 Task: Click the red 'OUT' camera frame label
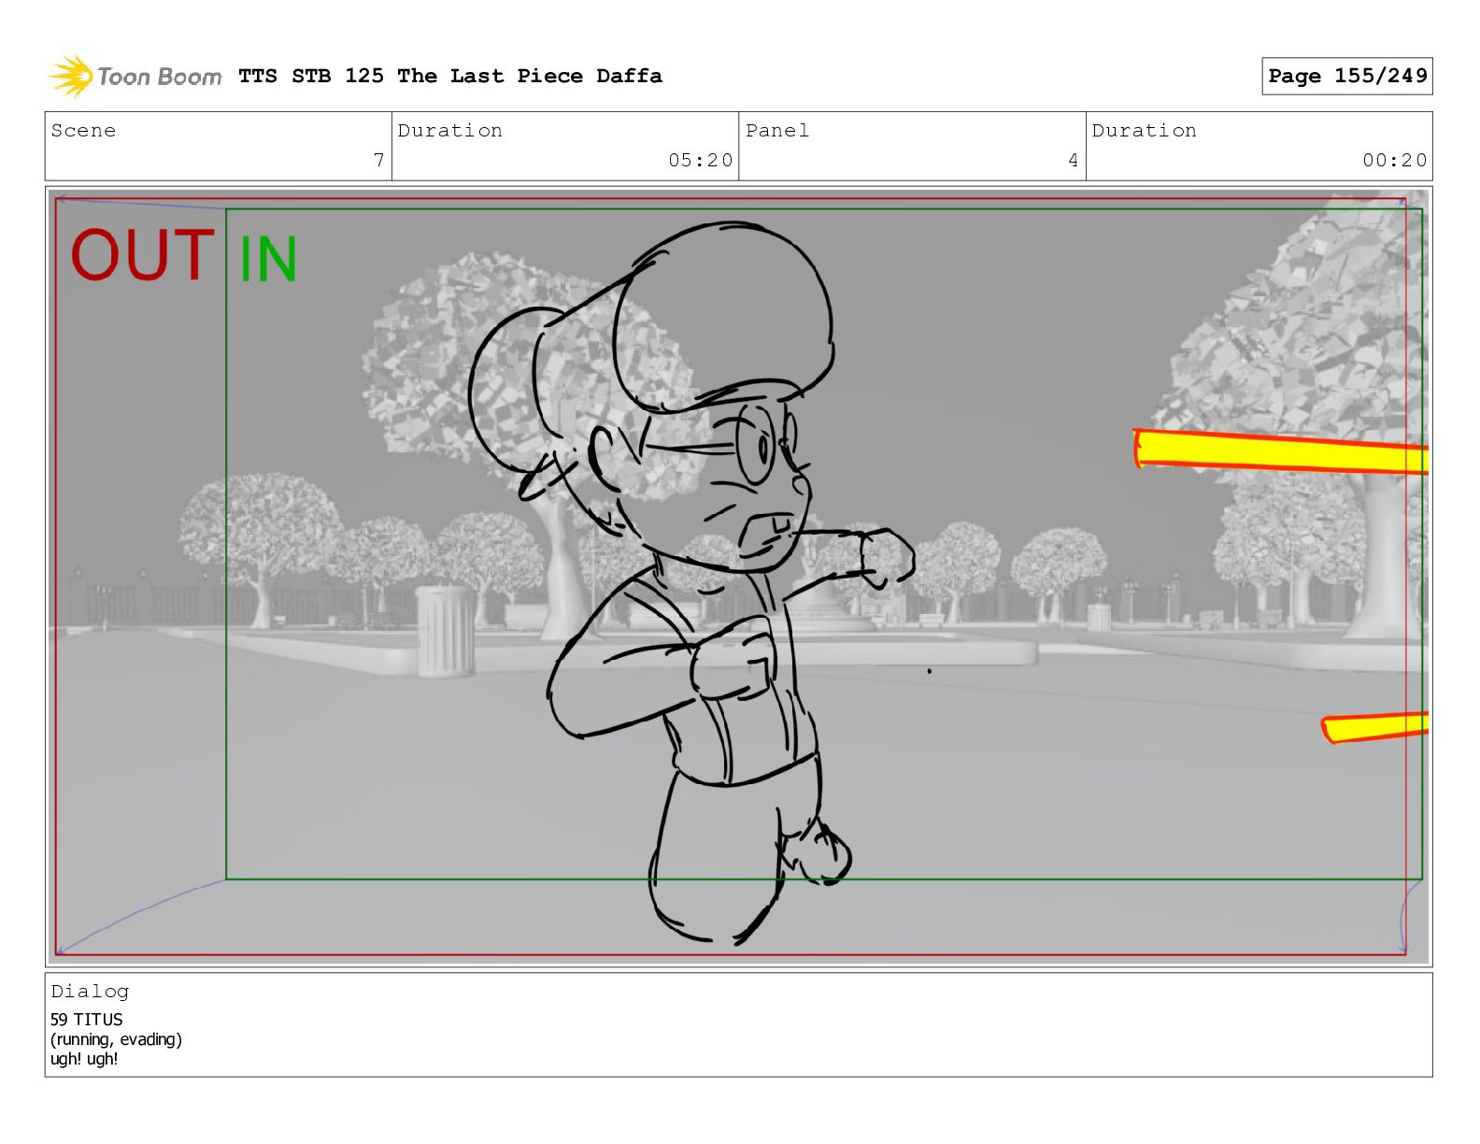coord(142,255)
